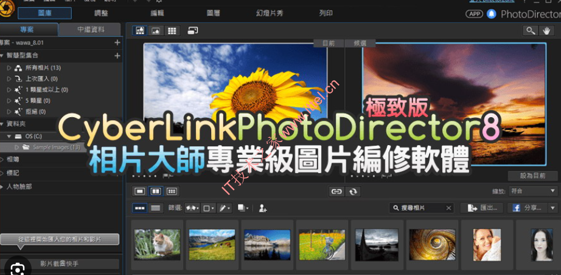Switch to viewer-only mode icon

156,31
